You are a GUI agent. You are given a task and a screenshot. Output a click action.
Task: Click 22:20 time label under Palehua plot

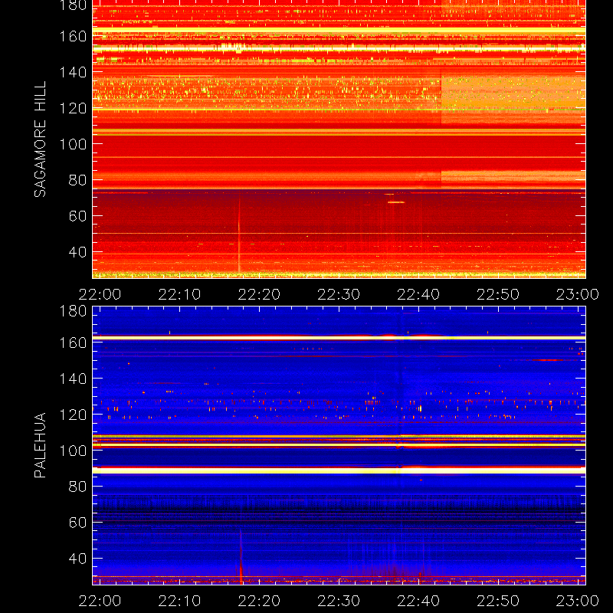[259, 601]
